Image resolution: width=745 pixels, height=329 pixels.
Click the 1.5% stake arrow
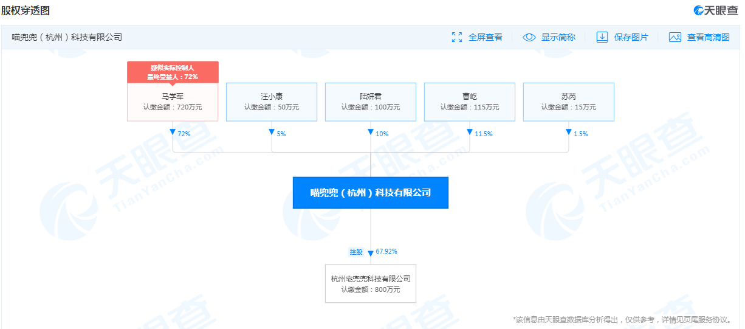click(x=569, y=132)
